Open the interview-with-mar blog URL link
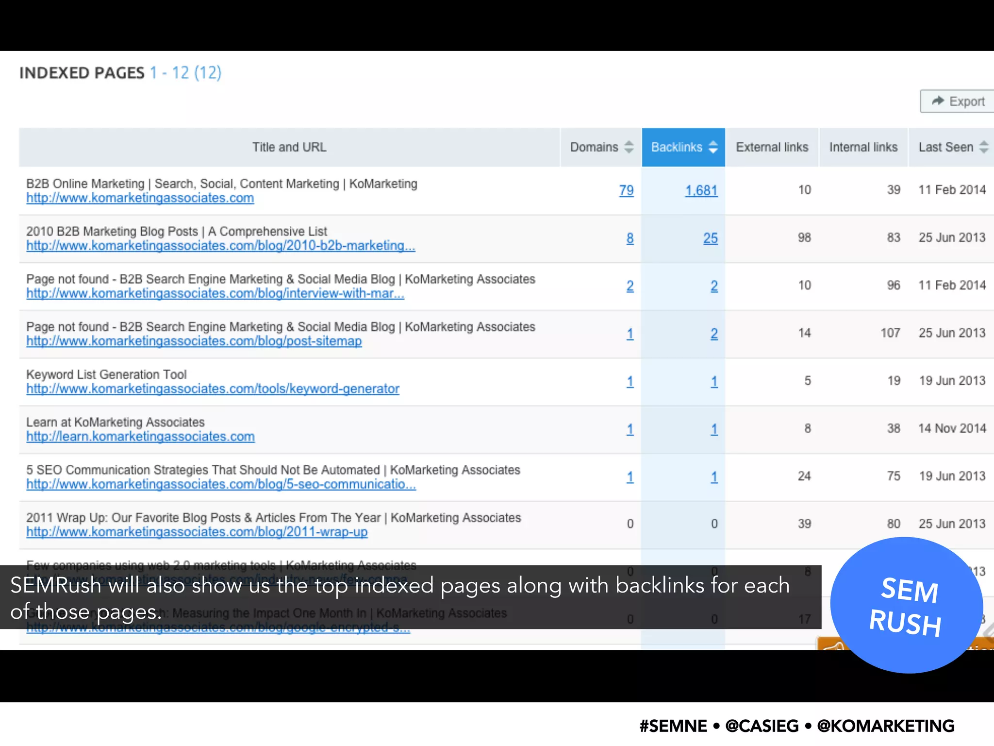 215,293
